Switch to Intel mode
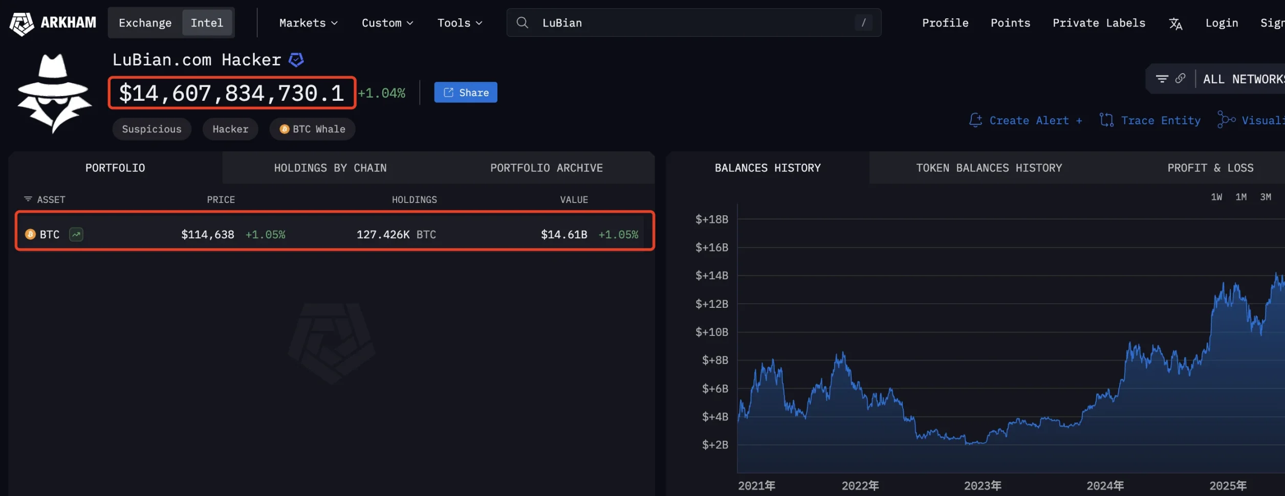Screen dimensions: 1285x496 pyautogui.click(x=207, y=22)
